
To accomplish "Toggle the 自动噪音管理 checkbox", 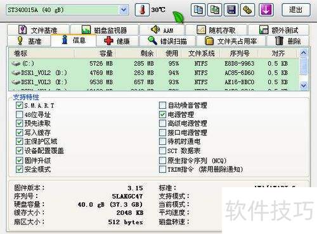I will point(162,105).
